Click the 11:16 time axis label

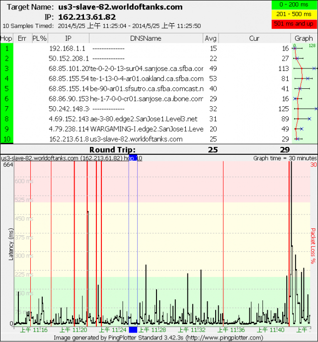(x=34, y=330)
